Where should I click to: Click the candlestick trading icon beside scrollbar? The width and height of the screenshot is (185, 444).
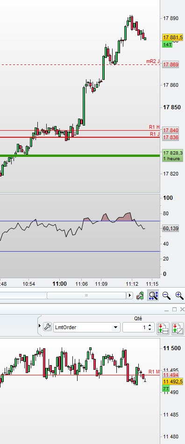140,296
